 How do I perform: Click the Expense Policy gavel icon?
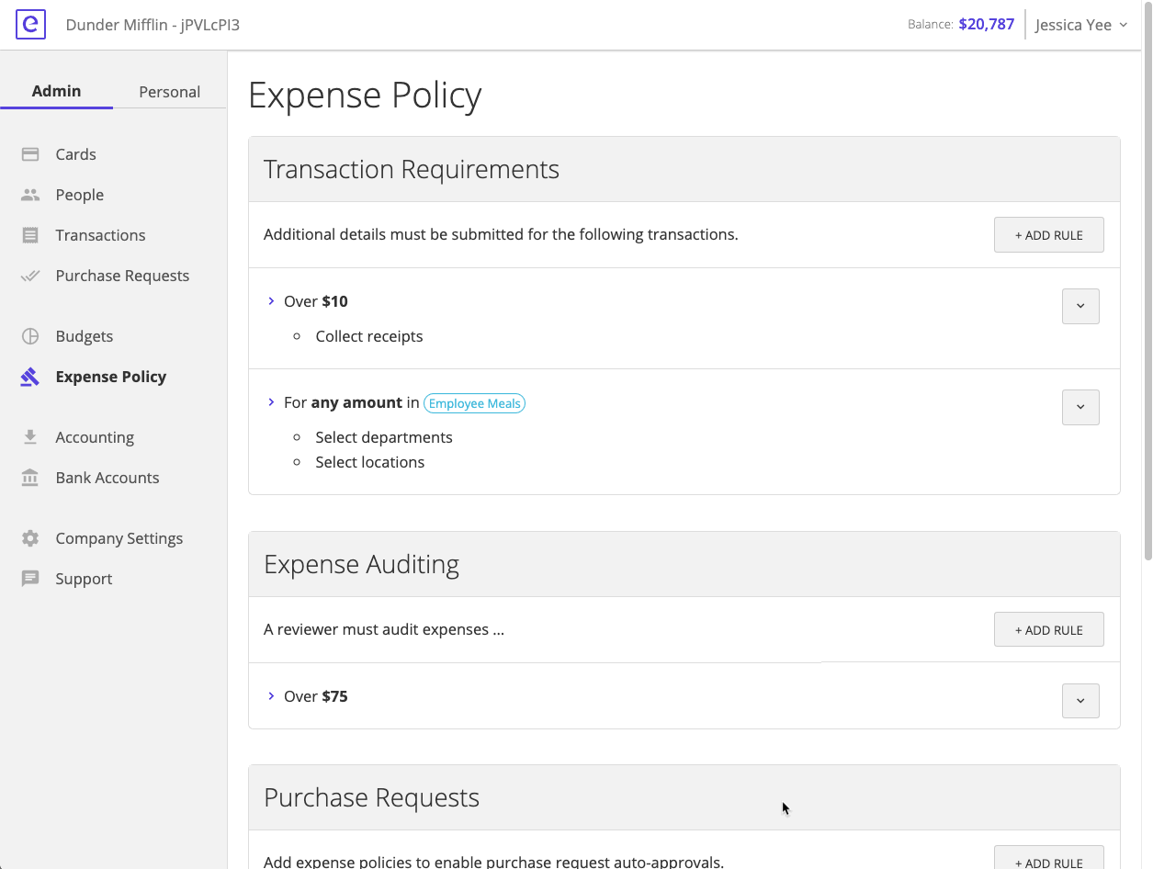pyautogui.click(x=30, y=377)
